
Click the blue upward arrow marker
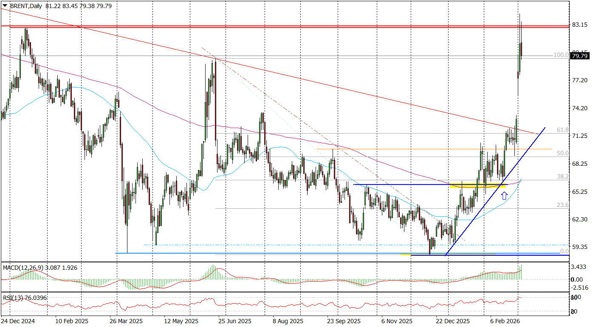(x=504, y=196)
